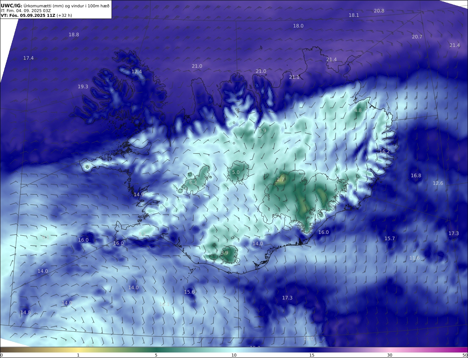Select the colorbar tick label 50
468x358 pixels.
(x=465, y=355)
